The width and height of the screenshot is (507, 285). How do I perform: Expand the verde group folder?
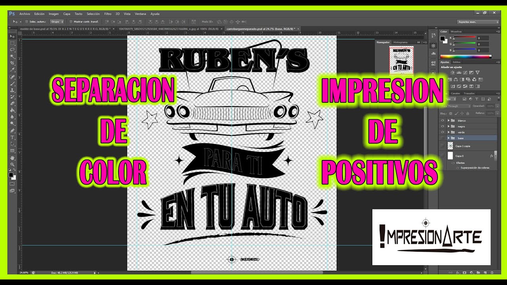pos(448,132)
